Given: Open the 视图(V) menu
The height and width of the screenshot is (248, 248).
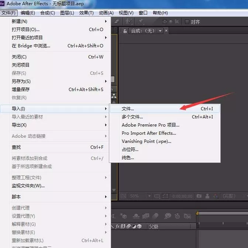Looking at the screenshot, I should coord(126,13).
